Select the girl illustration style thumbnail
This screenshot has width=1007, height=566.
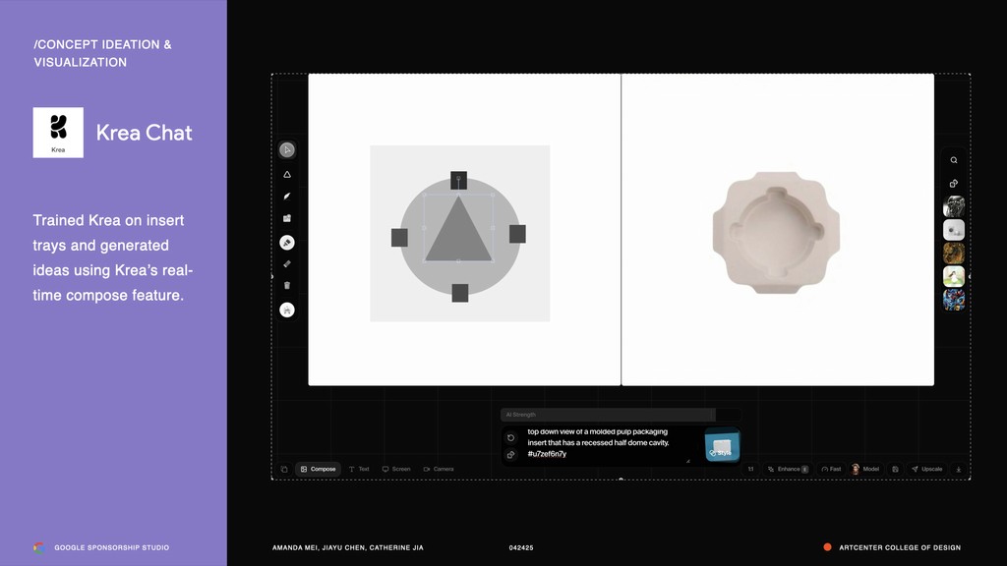coord(954,276)
